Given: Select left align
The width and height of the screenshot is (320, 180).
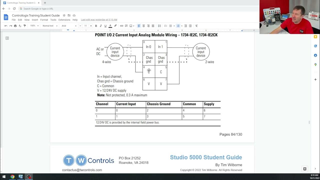Looking at the screenshot, I should coord(139,26).
